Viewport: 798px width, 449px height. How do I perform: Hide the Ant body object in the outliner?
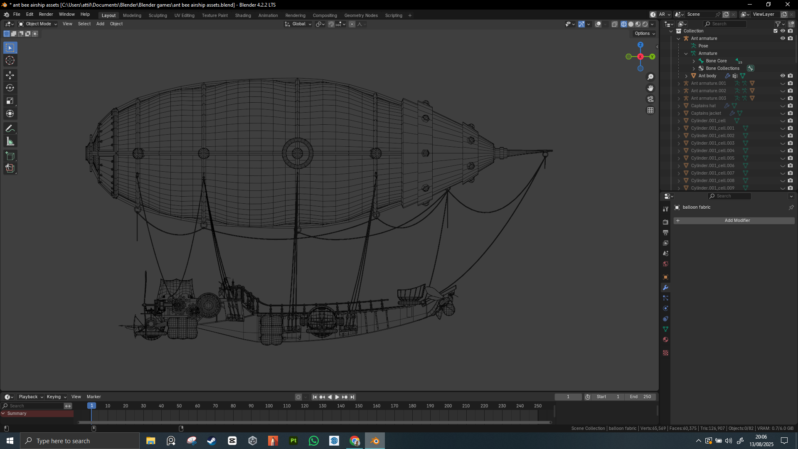[783, 76]
